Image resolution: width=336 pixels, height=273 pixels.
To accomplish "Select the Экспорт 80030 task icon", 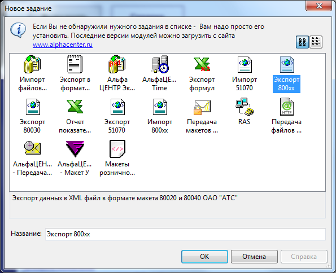I will point(33,107).
